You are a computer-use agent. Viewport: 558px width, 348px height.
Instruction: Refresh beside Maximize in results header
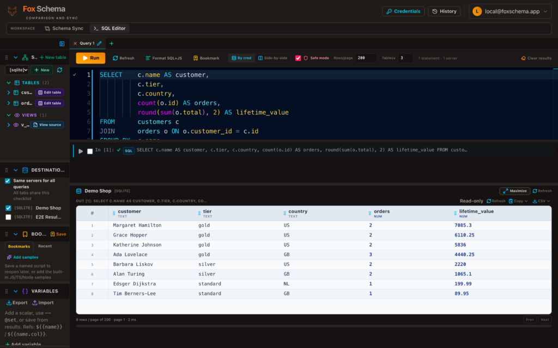coord(542,191)
